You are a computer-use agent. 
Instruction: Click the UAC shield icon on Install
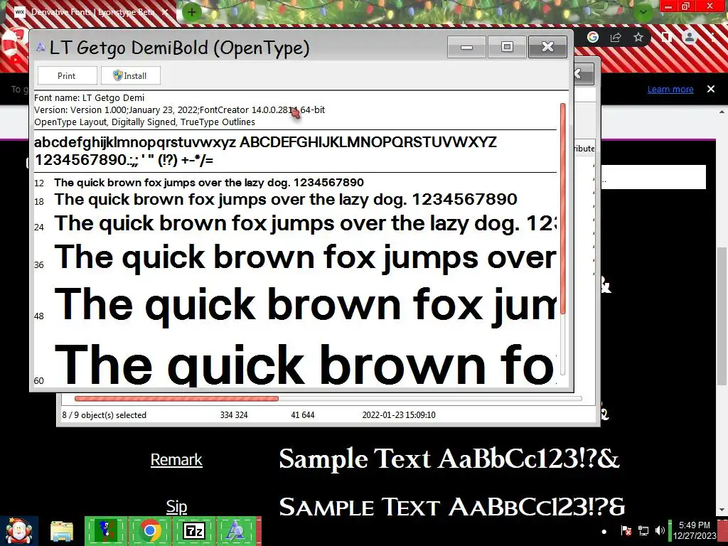coord(117,75)
